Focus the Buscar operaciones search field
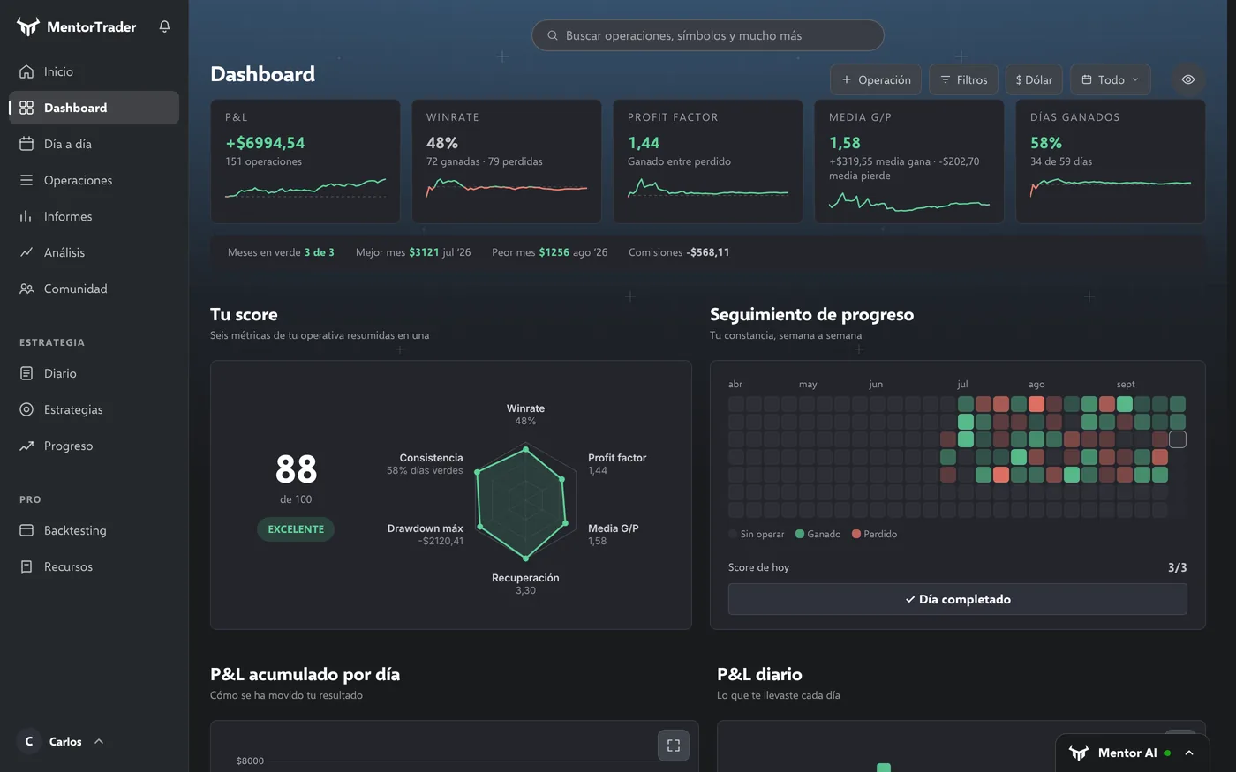The width and height of the screenshot is (1236, 772). (708, 35)
